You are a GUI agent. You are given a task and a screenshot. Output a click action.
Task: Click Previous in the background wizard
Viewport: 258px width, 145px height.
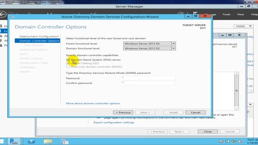pos(157,132)
